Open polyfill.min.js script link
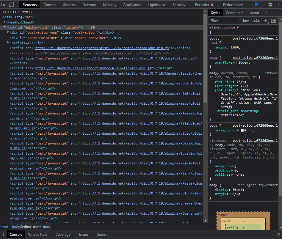 pos(137,58)
